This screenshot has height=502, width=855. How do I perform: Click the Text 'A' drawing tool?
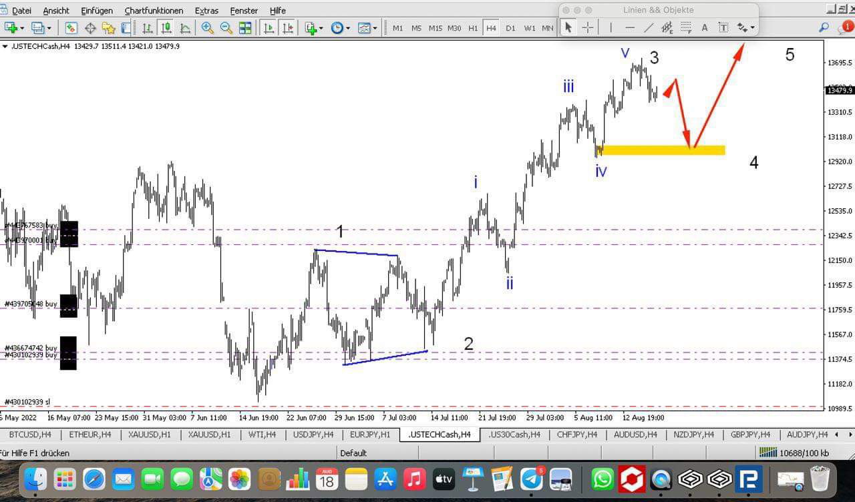(x=704, y=27)
